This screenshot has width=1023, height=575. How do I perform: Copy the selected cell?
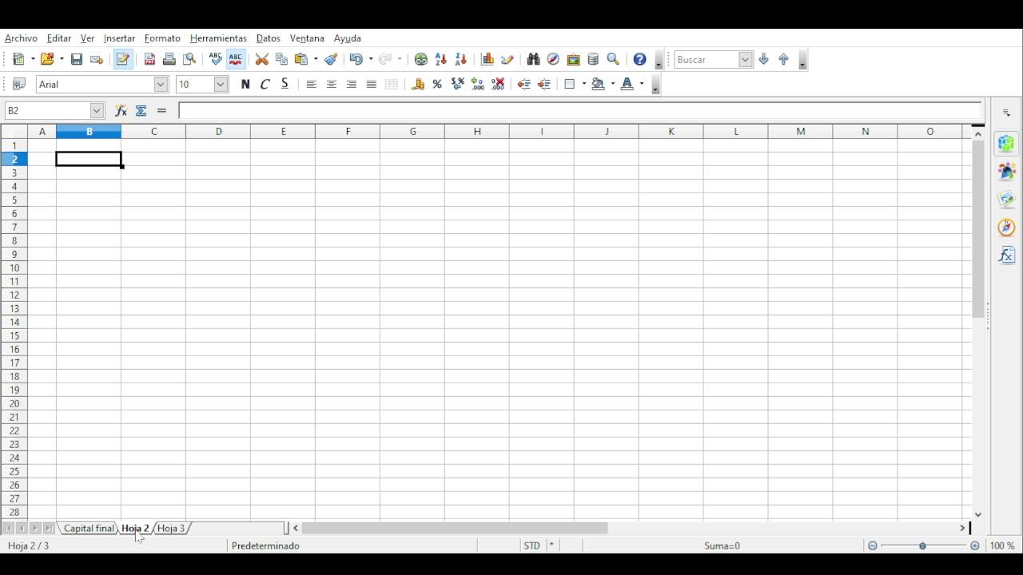[x=281, y=59]
